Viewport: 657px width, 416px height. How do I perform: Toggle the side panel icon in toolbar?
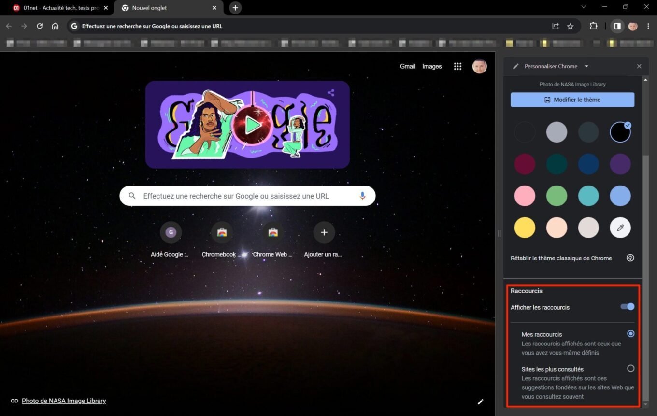[617, 26]
